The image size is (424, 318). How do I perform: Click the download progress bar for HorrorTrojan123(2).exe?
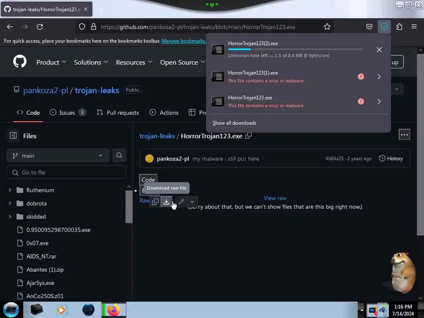coord(296,49)
